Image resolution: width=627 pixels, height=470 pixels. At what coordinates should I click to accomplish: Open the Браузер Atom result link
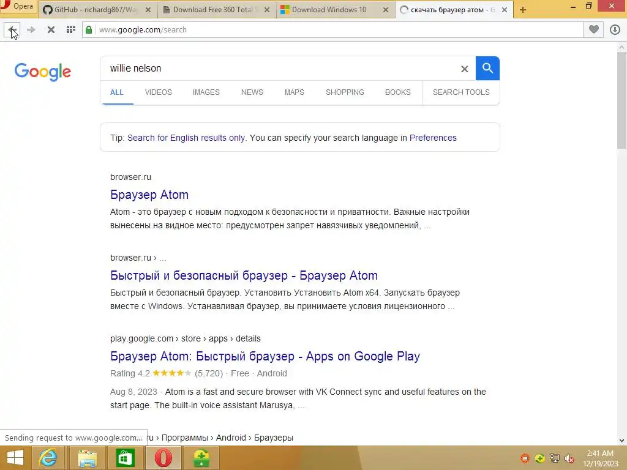click(x=149, y=195)
